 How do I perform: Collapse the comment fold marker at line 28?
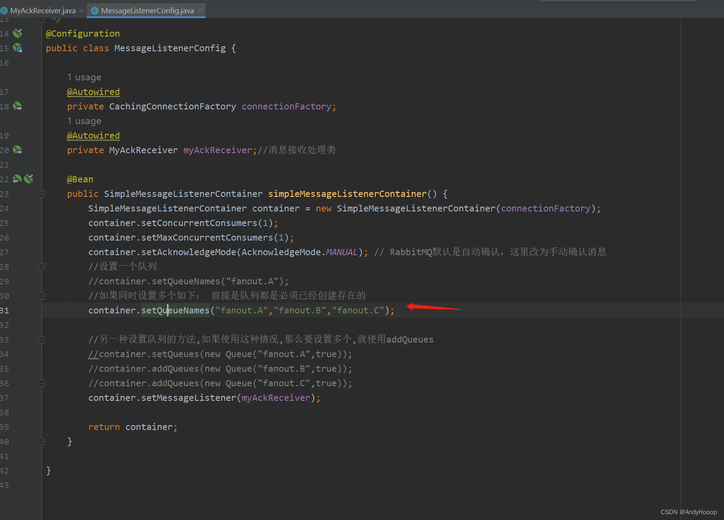click(41, 267)
